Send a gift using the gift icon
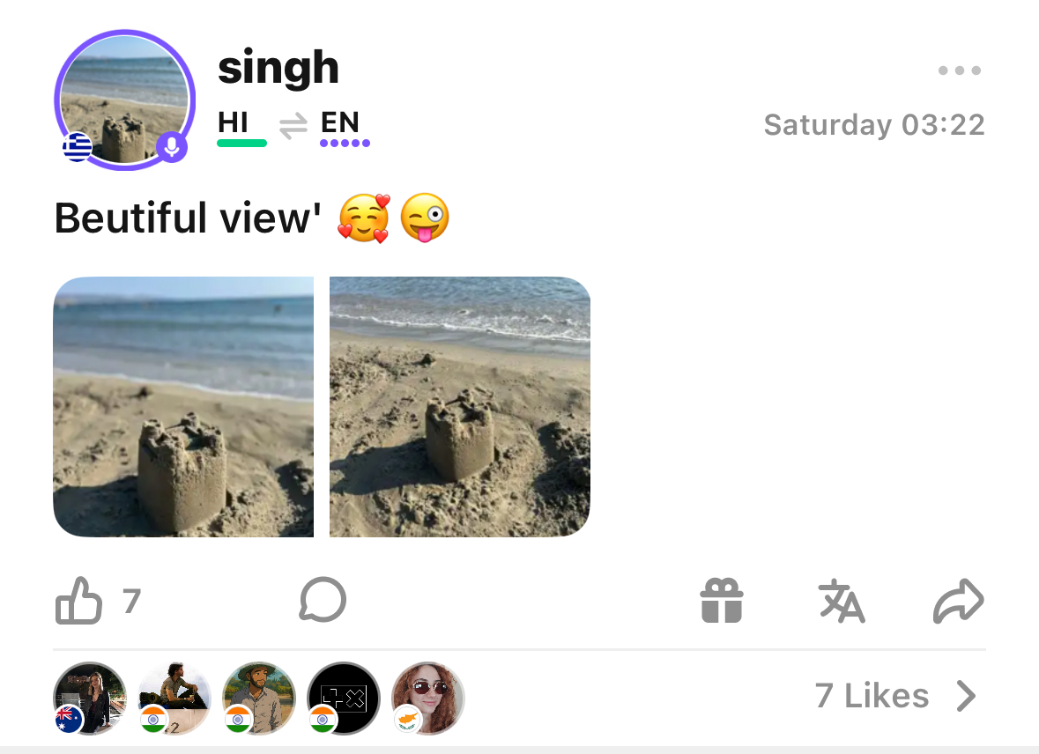The width and height of the screenshot is (1039, 754). 722,600
